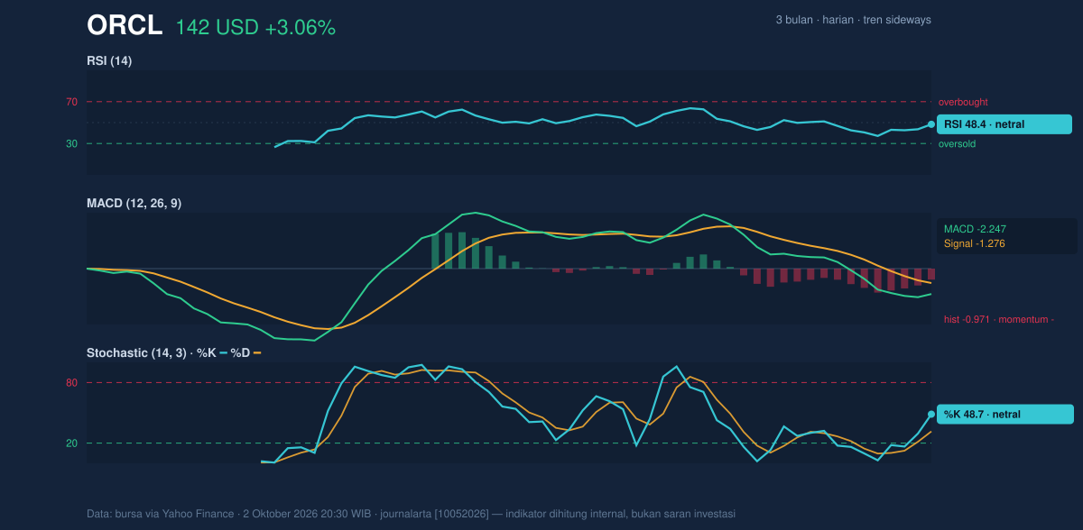Click the Stochastic %K endpoint dot
The image size is (1083, 530).
point(931,414)
